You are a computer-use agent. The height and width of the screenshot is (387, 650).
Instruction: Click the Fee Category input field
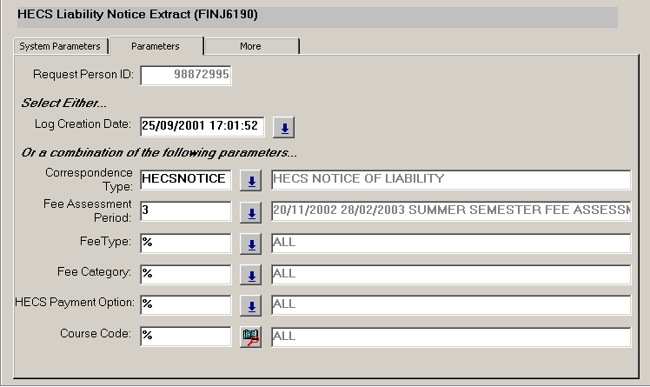tap(185, 274)
